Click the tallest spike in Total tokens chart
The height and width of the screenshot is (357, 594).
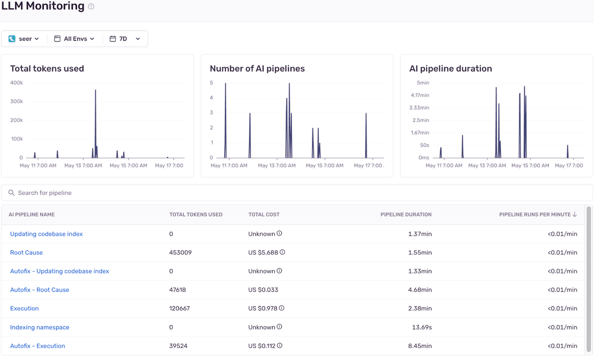pos(96,123)
